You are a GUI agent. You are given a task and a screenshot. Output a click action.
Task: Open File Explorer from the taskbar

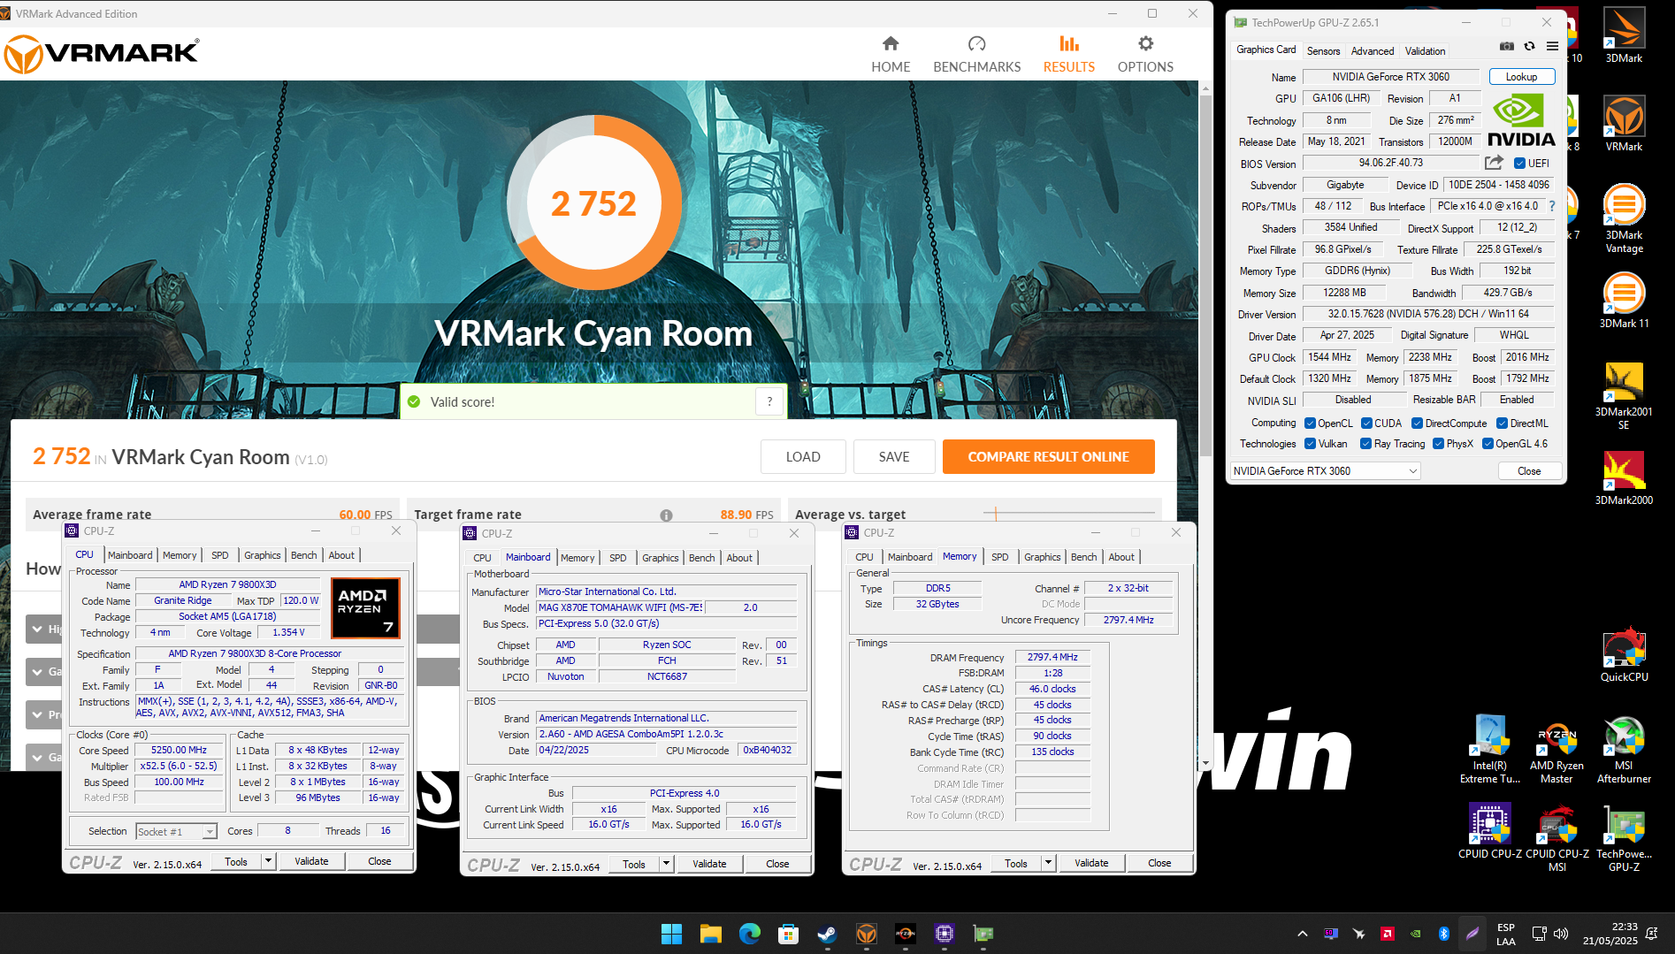[x=710, y=934]
